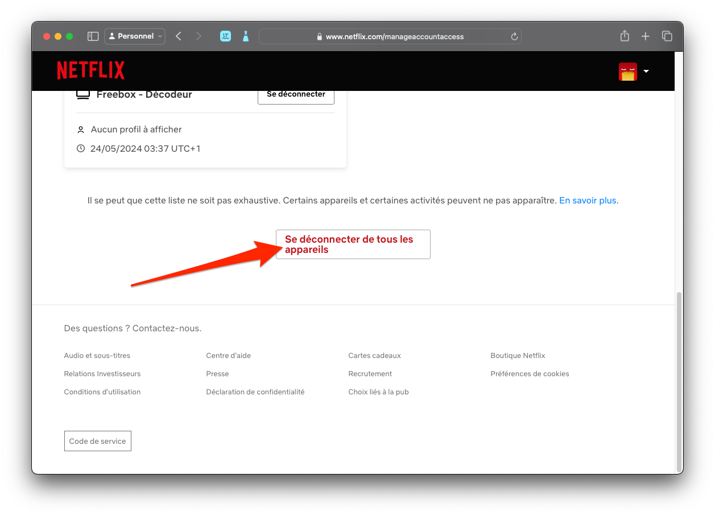Expand the account menu caret
Screen dimensions: 715x516
[x=646, y=72]
